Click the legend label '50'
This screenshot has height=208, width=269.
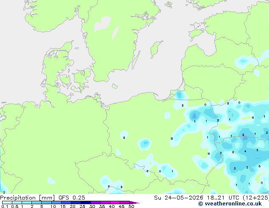tap(131, 206)
